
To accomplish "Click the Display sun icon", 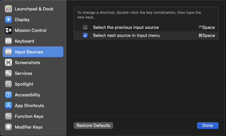I will pos(8,19).
